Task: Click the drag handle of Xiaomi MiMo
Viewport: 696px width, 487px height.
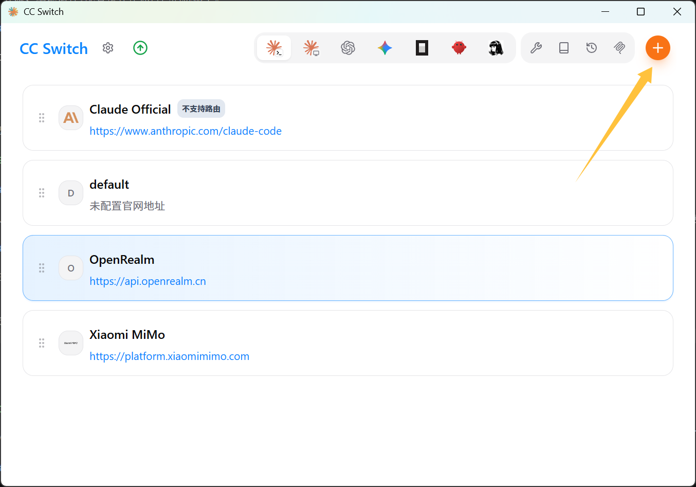Action: pyautogui.click(x=42, y=343)
